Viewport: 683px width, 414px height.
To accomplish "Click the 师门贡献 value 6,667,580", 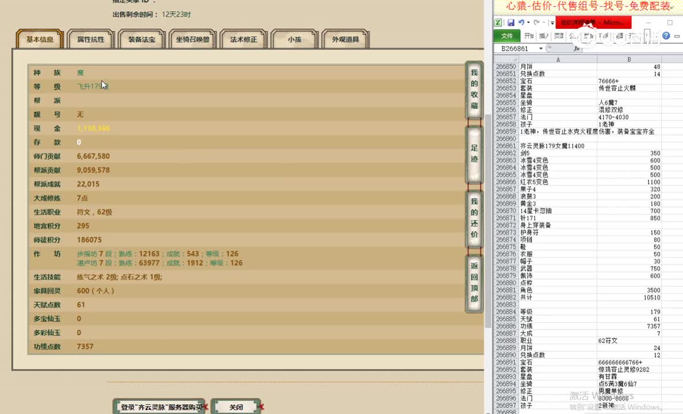I will tap(93, 156).
